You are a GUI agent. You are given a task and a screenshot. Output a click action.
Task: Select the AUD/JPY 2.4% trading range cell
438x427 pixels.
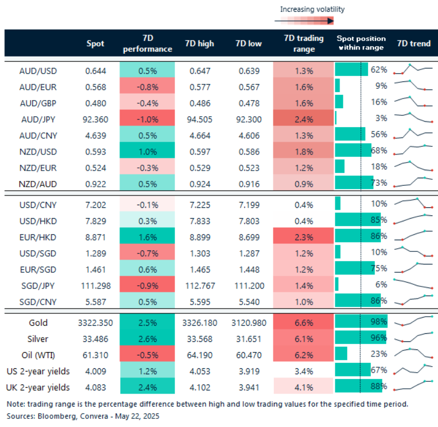click(x=304, y=118)
